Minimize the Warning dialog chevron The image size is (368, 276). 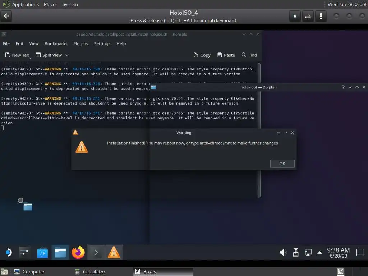point(279,133)
